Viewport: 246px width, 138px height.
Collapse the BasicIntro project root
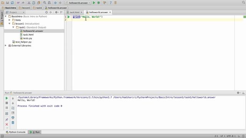[6, 16]
